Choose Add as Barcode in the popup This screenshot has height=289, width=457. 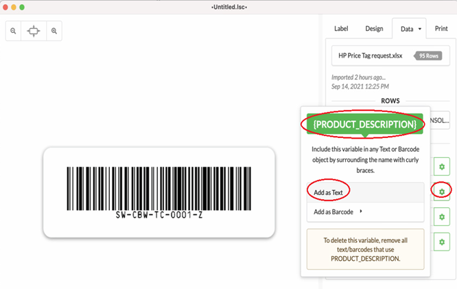point(333,212)
